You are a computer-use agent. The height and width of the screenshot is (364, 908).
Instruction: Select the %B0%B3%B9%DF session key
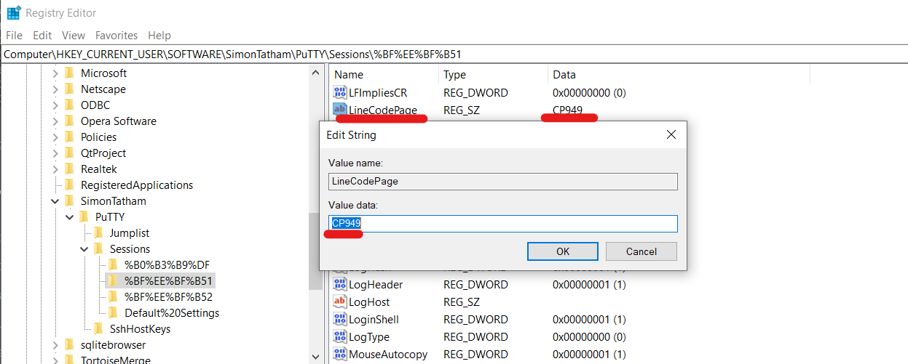pos(167,265)
